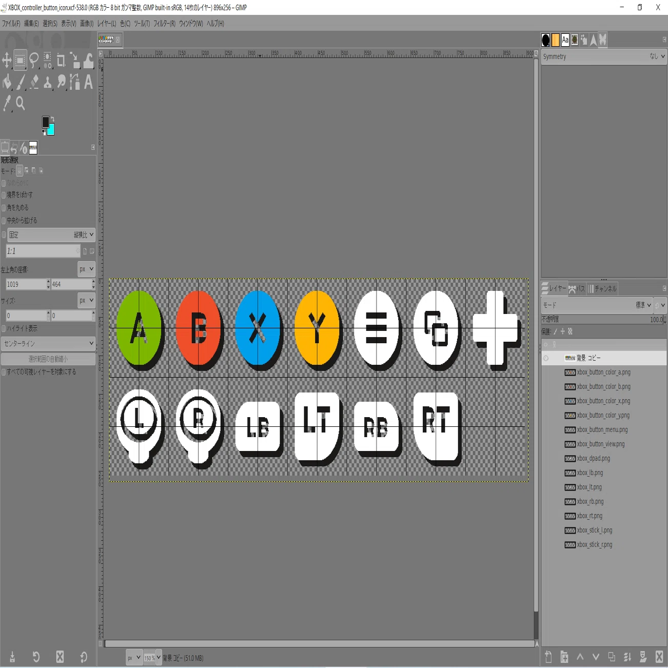Screen dimensions: 668x668
Task: Reset colors to default black and white
Action: click(44, 132)
